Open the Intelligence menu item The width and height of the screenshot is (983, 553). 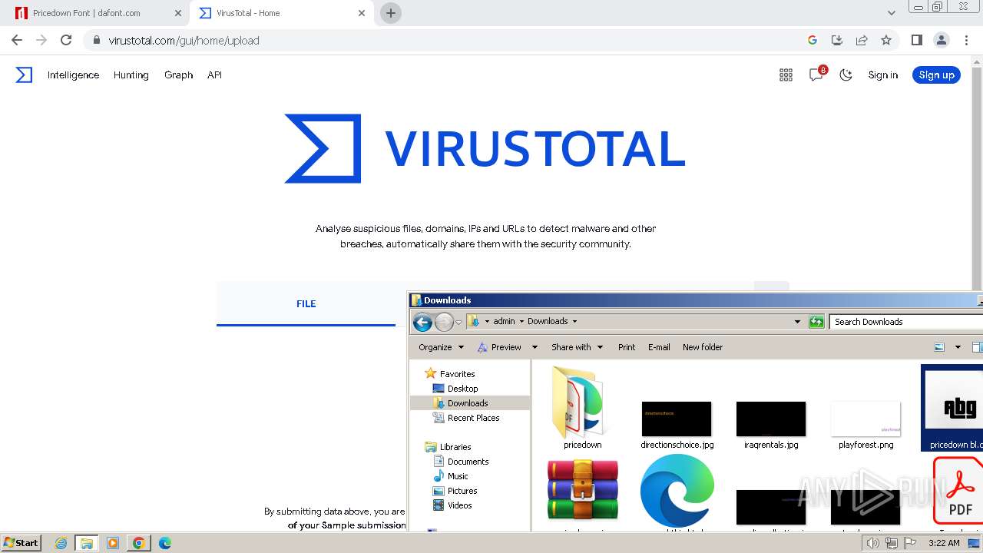coord(73,75)
